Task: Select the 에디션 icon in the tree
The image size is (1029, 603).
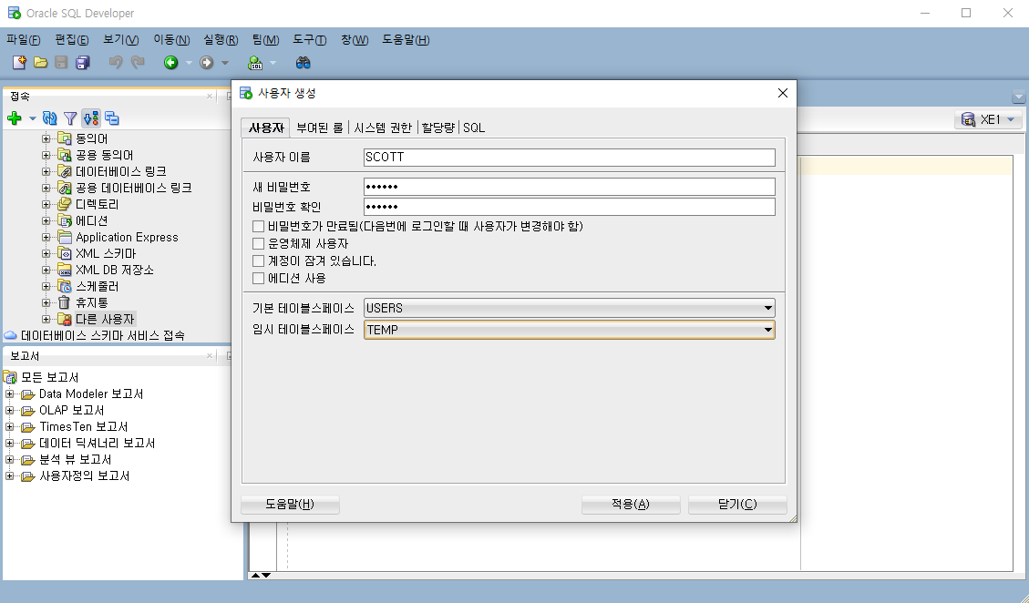Action: [65, 220]
